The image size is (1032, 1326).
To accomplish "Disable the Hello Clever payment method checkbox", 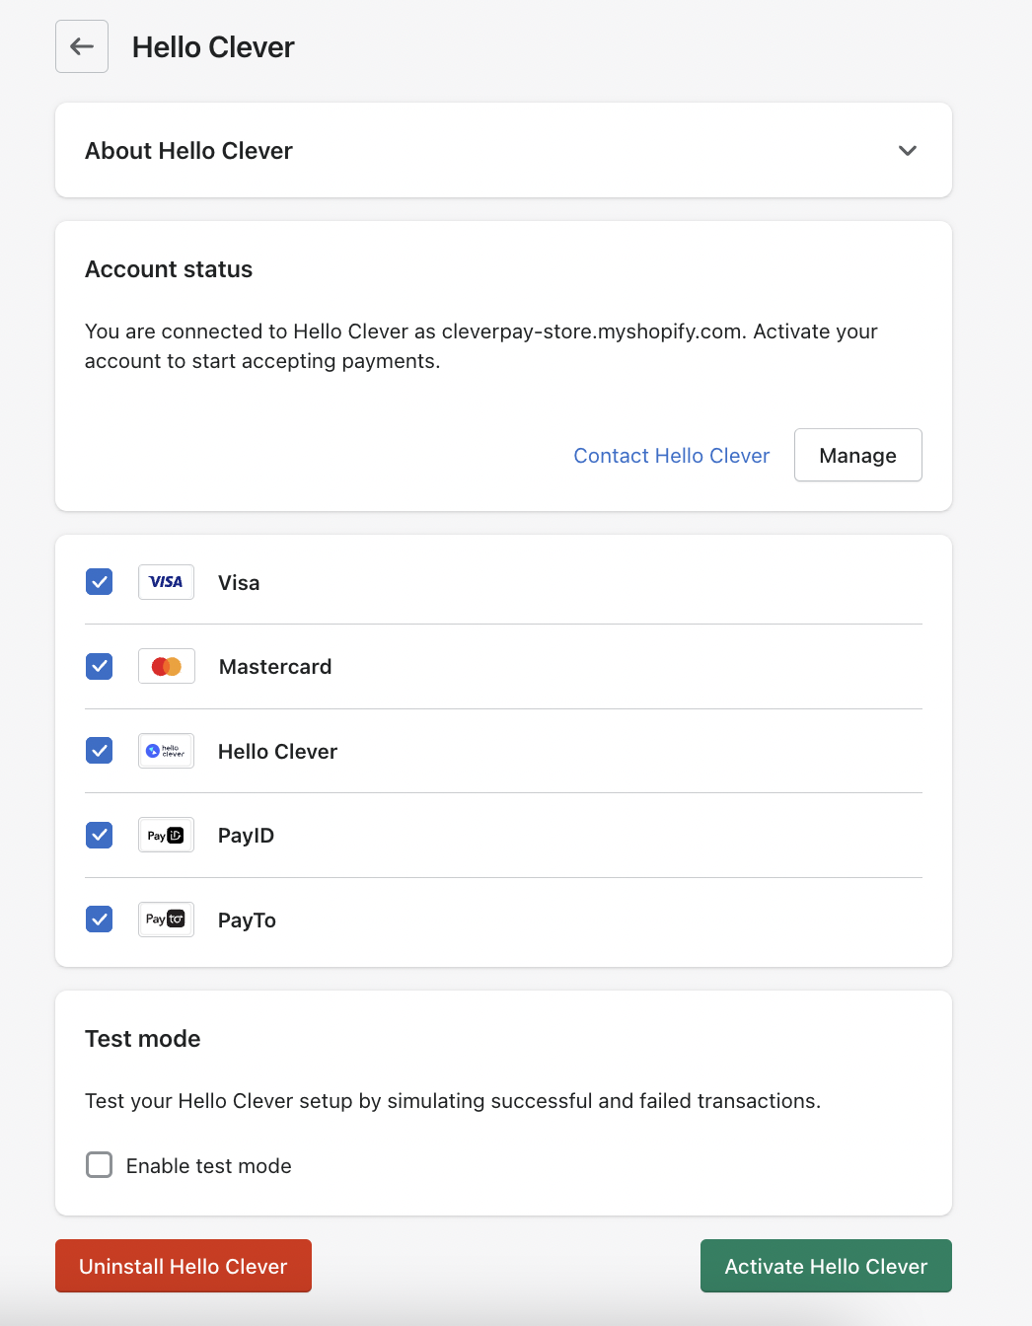I will click(x=100, y=751).
